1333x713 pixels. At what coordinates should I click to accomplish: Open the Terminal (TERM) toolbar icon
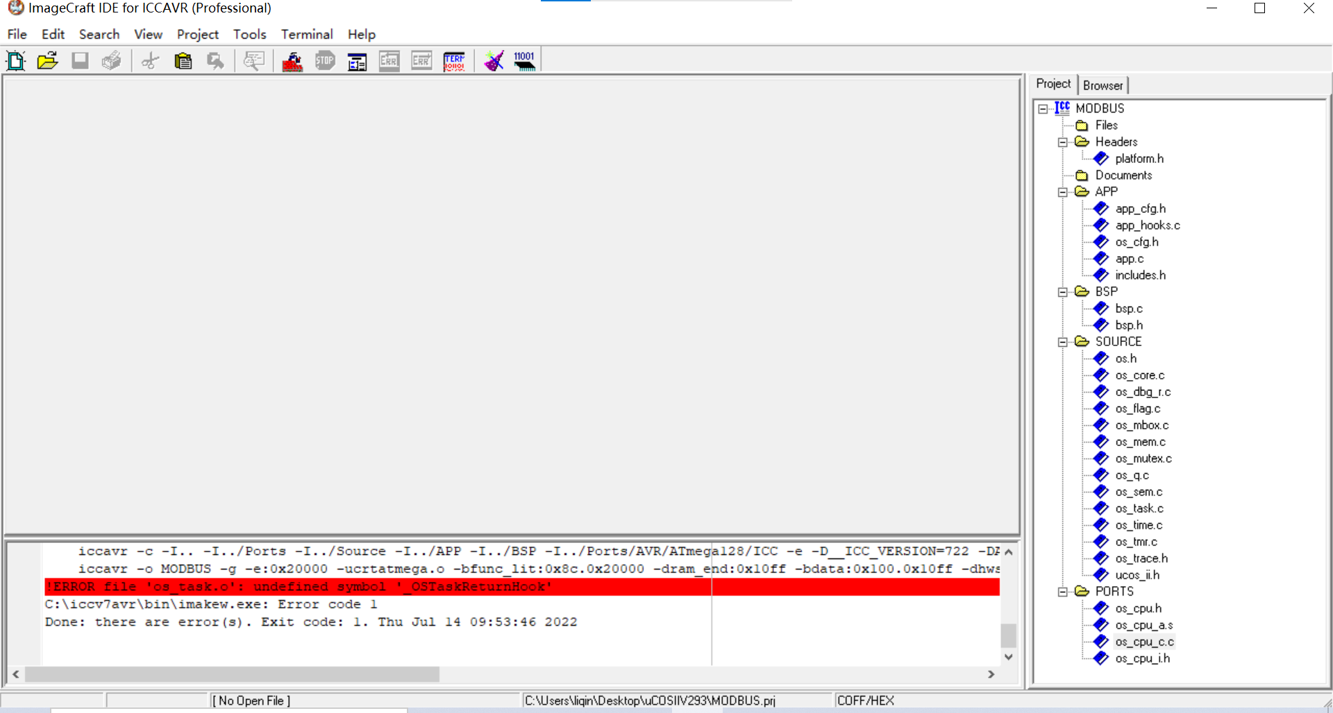[454, 61]
